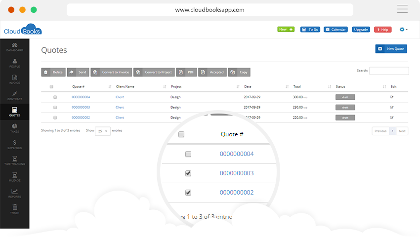The height and width of the screenshot is (237, 420).
Task: Select the Quotes sidebar item
Action: pos(14,112)
